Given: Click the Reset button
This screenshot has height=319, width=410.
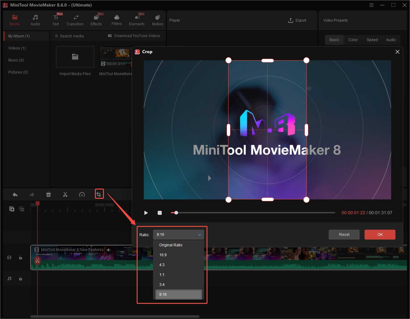Looking at the screenshot, I should coord(344,235).
